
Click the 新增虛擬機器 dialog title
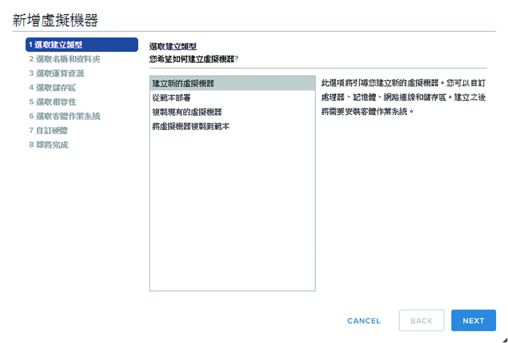click(55, 20)
